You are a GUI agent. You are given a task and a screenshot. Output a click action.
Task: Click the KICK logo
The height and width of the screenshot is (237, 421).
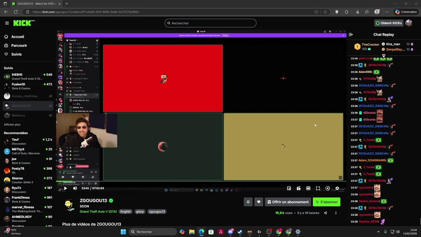(24, 23)
